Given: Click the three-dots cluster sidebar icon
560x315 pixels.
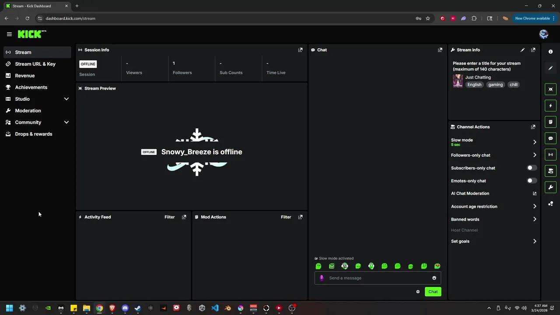Looking at the screenshot, I should tap(550, 204).
